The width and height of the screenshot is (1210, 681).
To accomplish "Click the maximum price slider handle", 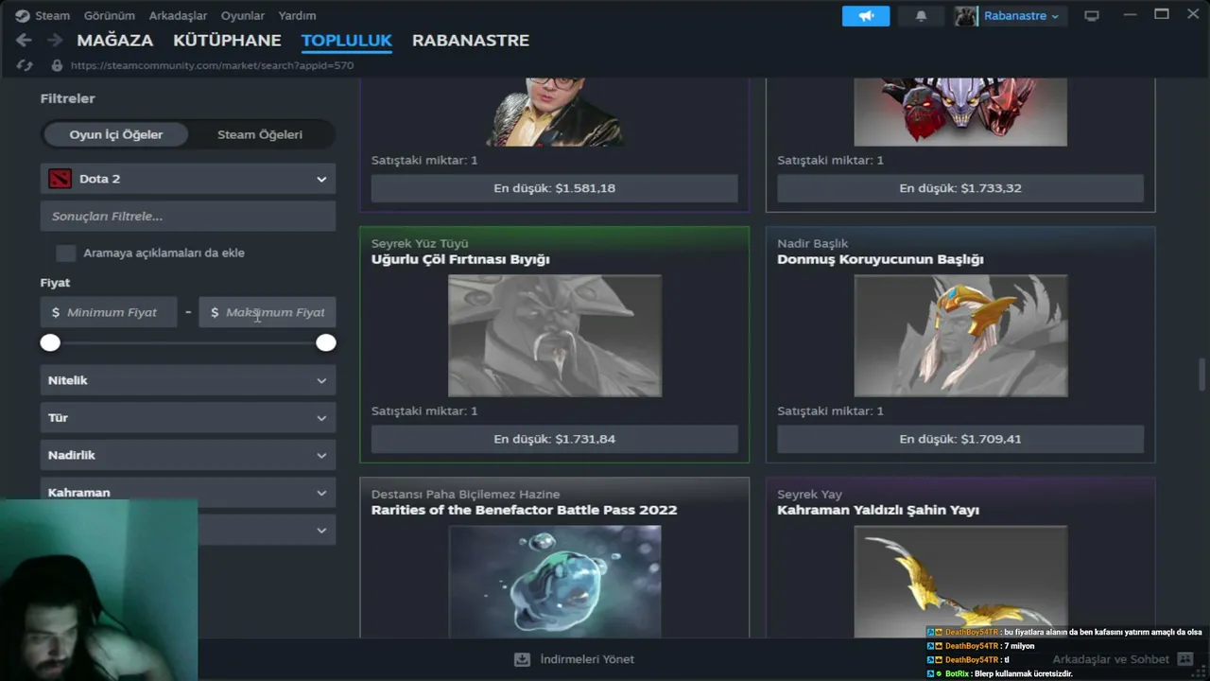I will (326, 342).
